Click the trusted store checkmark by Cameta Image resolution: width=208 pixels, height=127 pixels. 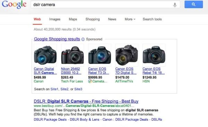[x=90, y=81]
